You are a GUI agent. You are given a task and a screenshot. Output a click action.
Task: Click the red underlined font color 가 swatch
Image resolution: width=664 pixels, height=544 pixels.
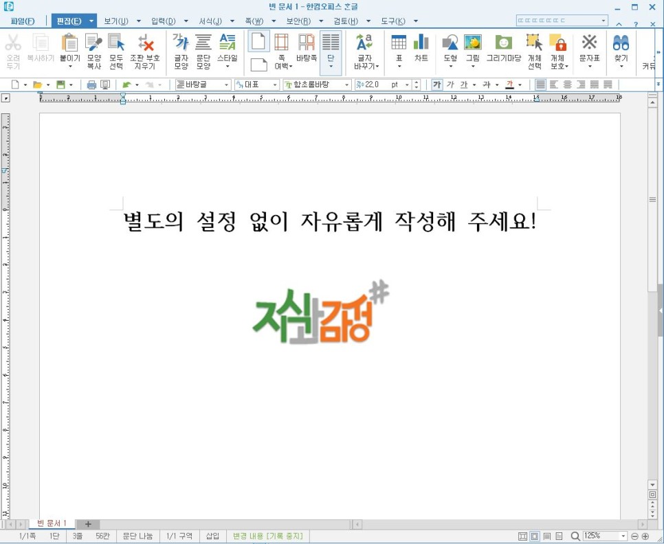pos(509,84)
